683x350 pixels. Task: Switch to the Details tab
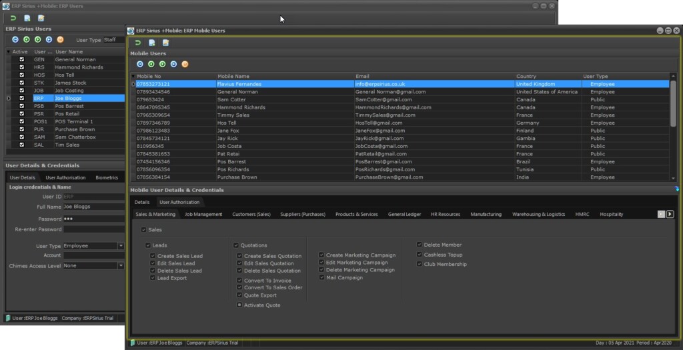click(x=142, y=202)
